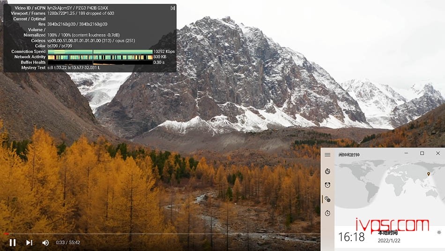Screen dimensions: 445x251
Task: Click the Mystery Text value
Action: 74,68
